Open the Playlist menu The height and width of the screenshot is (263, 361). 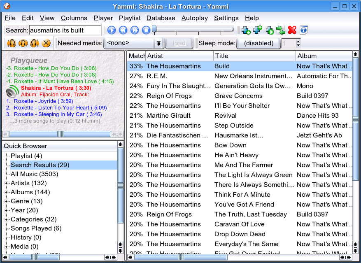(x=130, y=18)
